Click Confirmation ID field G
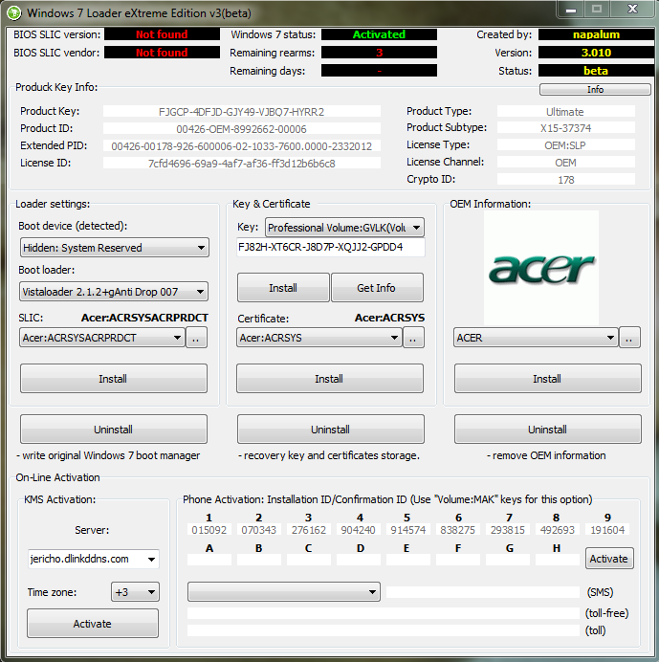659x662 pixels. coord(508,560)
